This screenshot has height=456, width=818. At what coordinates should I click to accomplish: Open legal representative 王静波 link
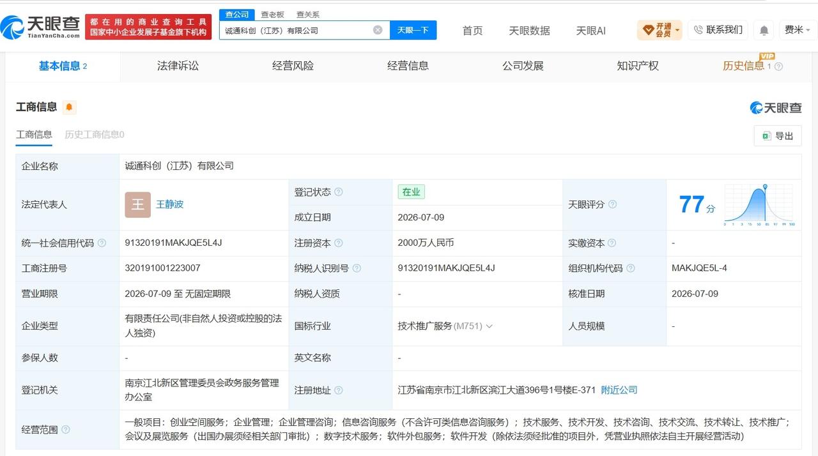coord(170,204)
